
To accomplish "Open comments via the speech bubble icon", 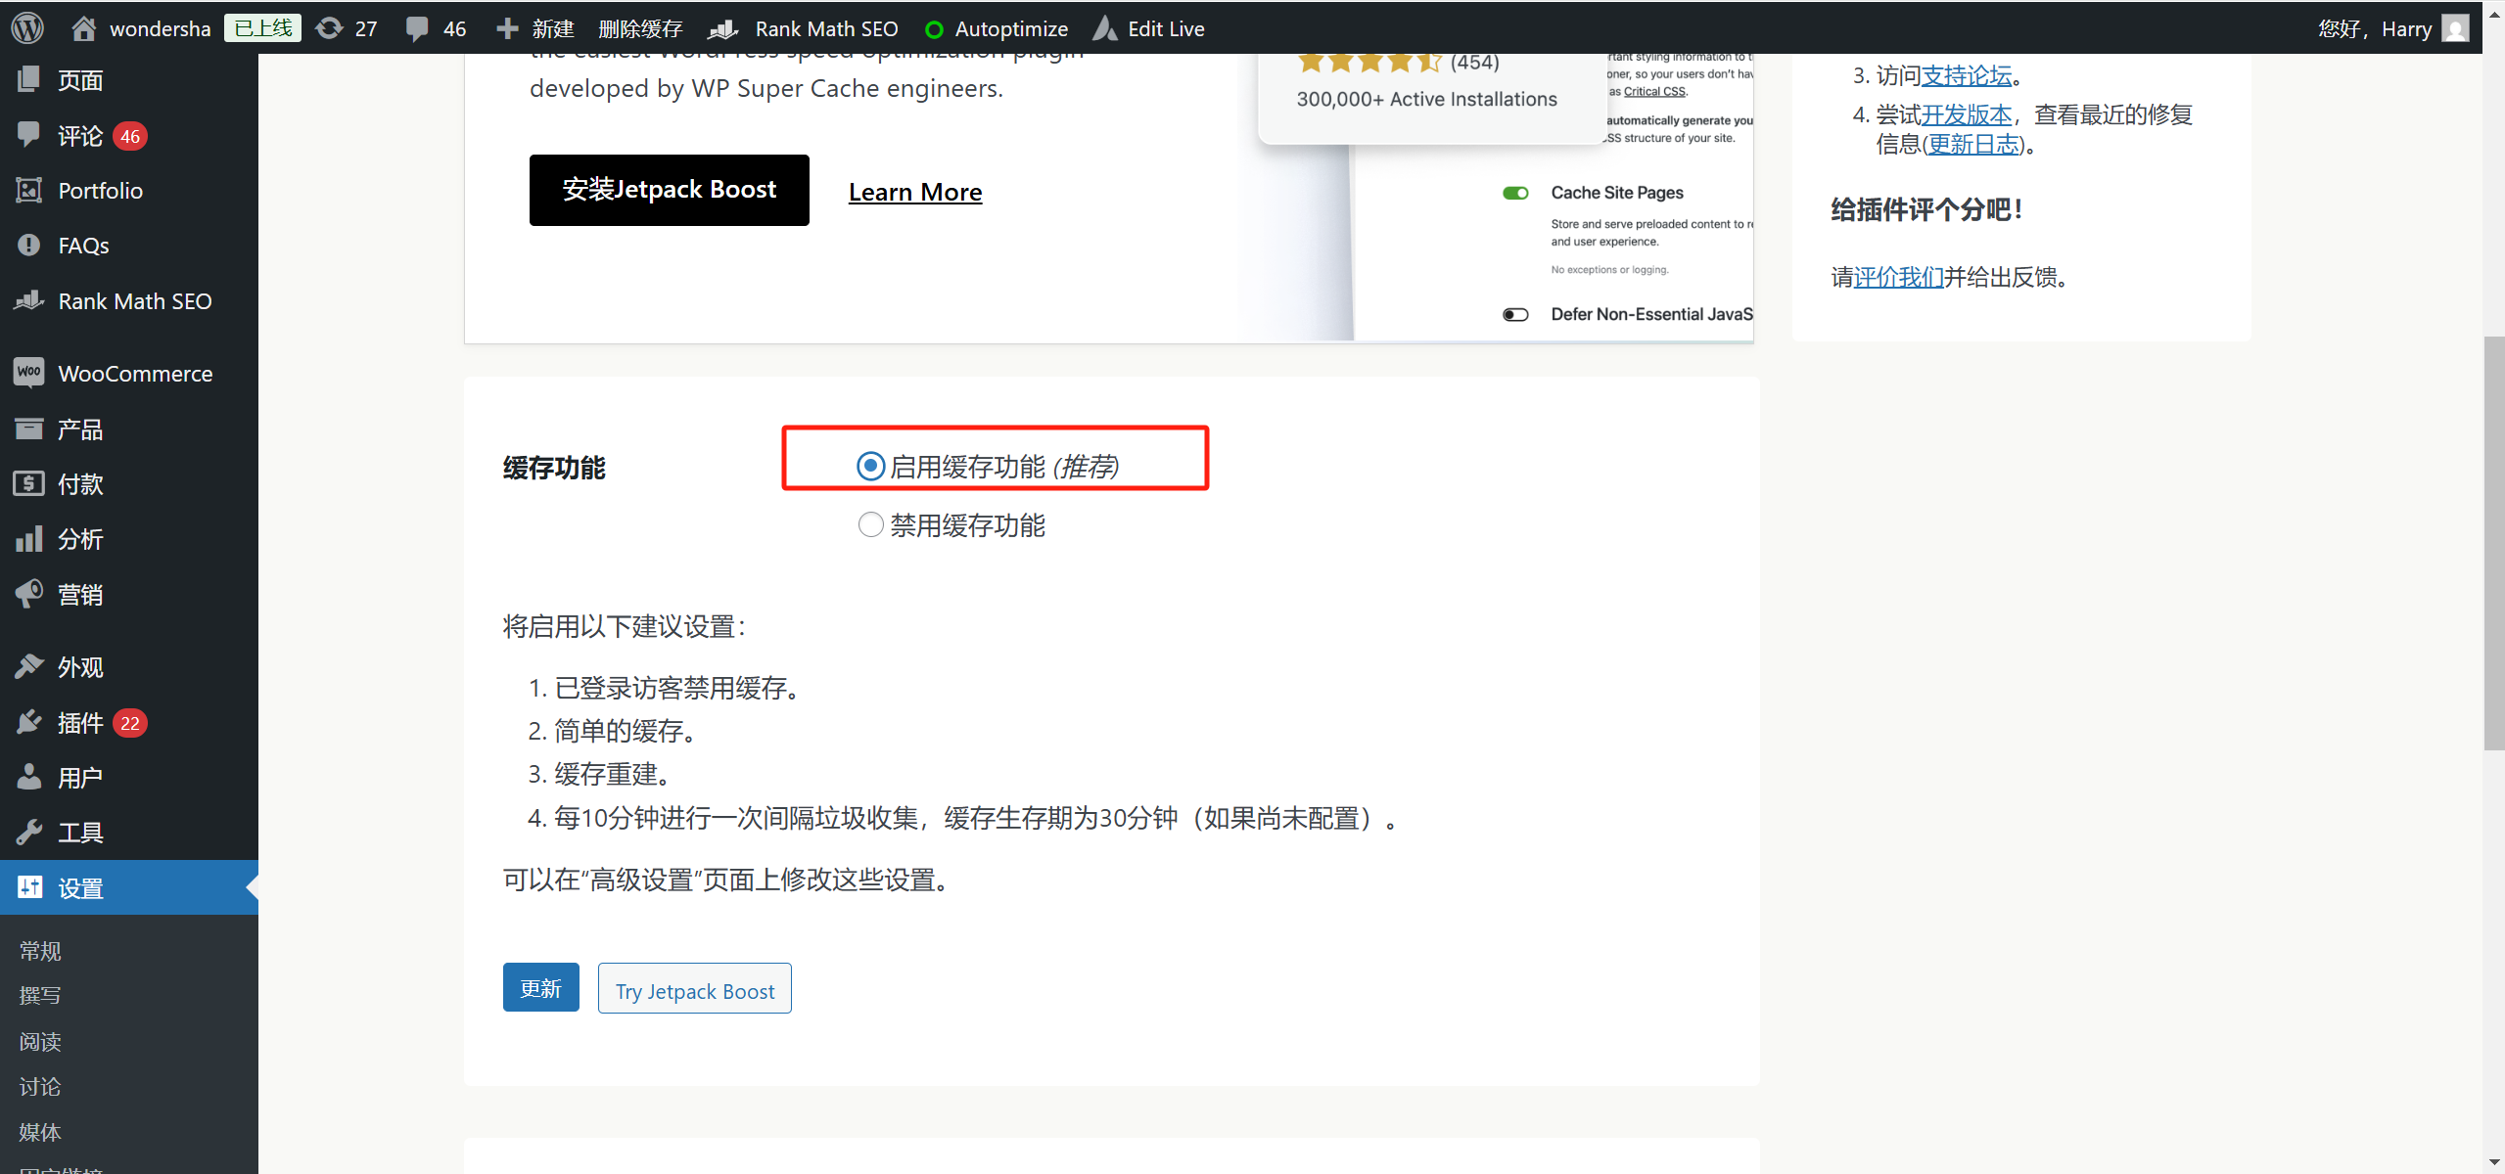I will coord(420,27).
